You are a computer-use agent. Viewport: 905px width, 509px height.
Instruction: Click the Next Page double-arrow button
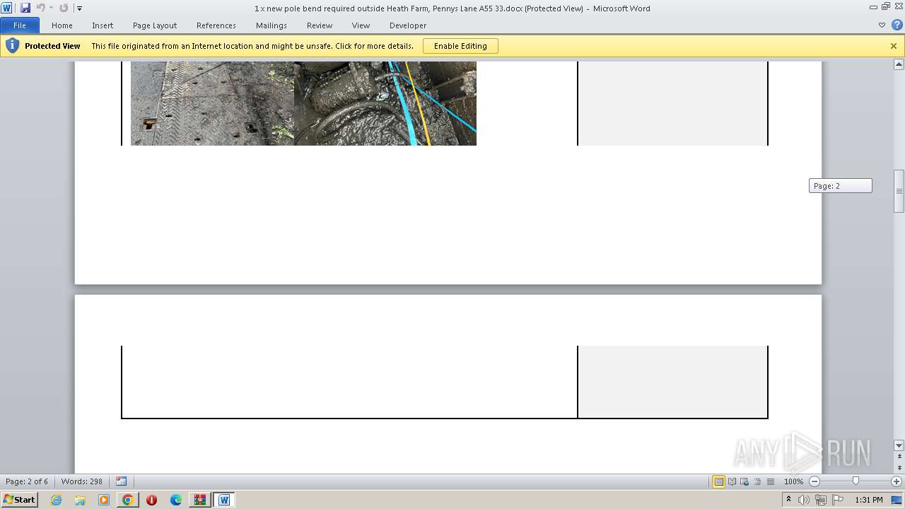[899, 469]
